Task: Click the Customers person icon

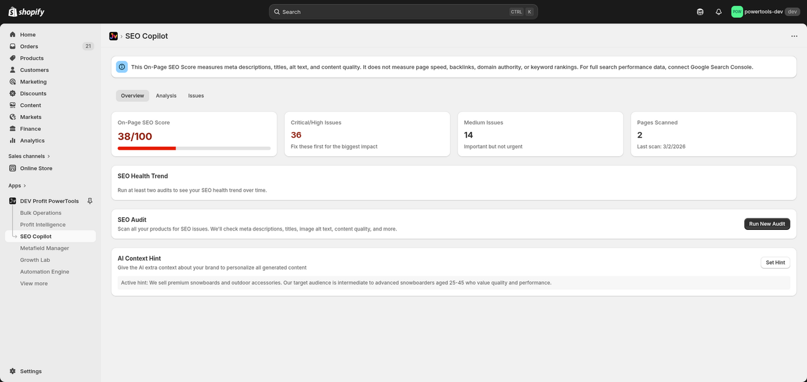Action: [x=13, y=70]
